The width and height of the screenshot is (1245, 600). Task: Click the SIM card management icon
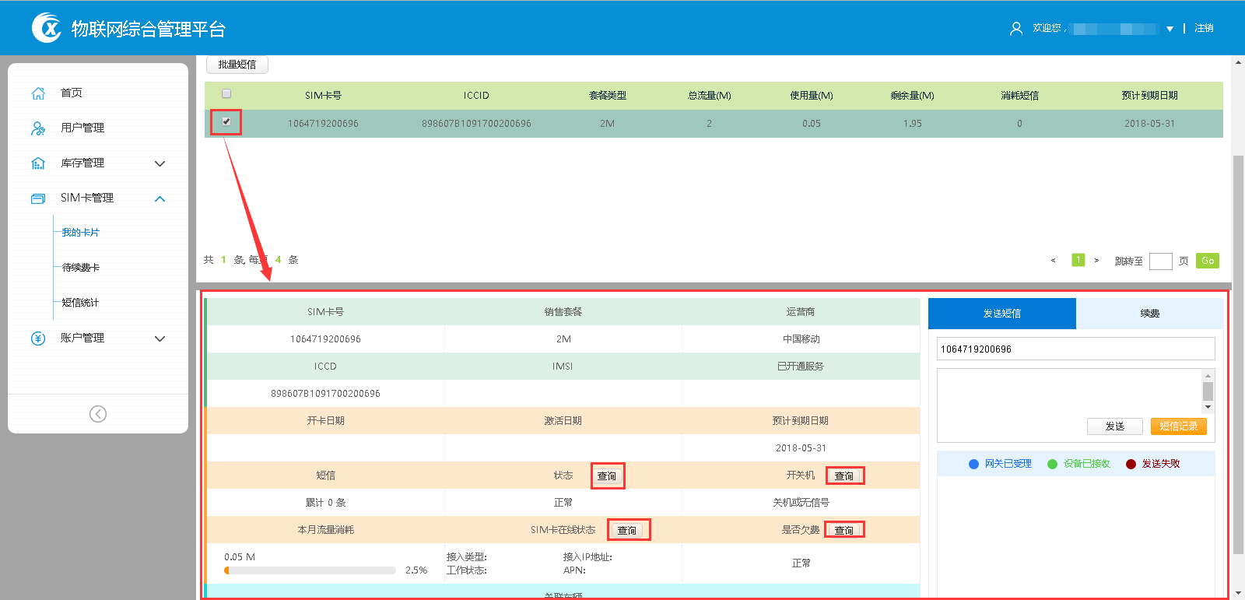[38, 198]
